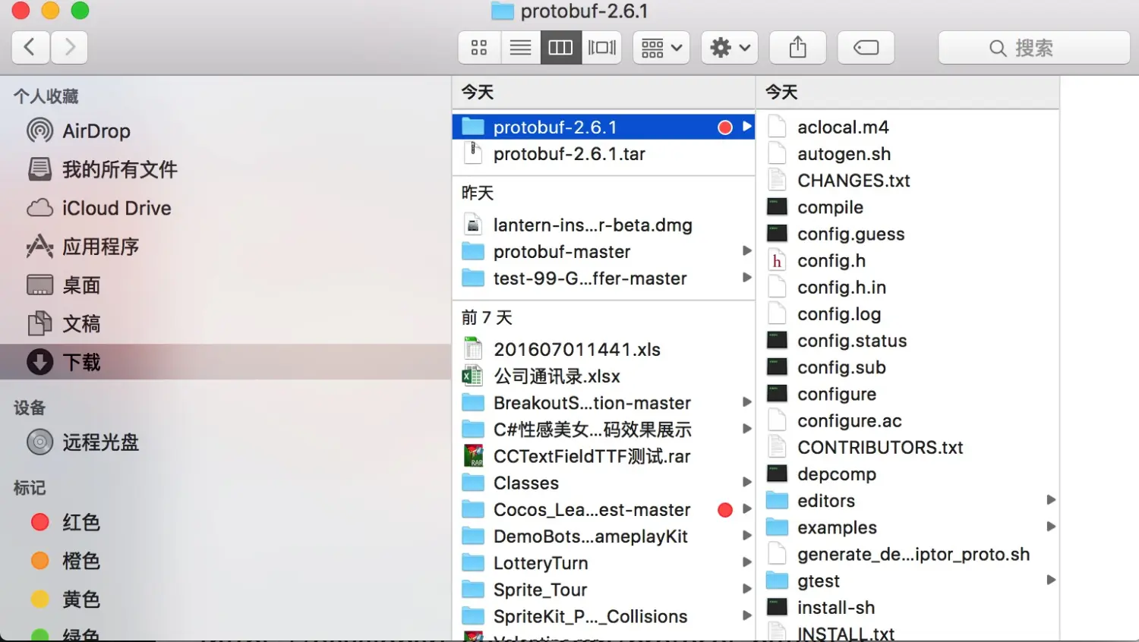Switch to Cover Flow view
The image size is (1139, 642).
[602, 48]
